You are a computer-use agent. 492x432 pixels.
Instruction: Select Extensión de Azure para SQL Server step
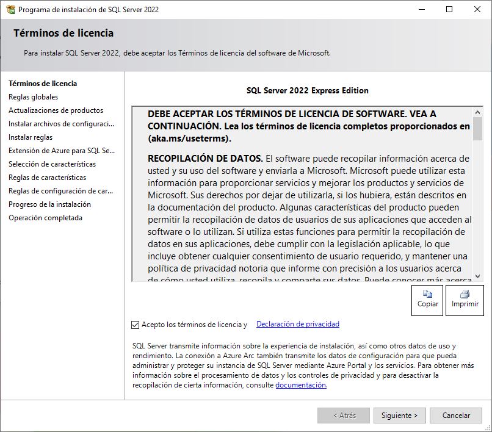click(x=62, y=151)
